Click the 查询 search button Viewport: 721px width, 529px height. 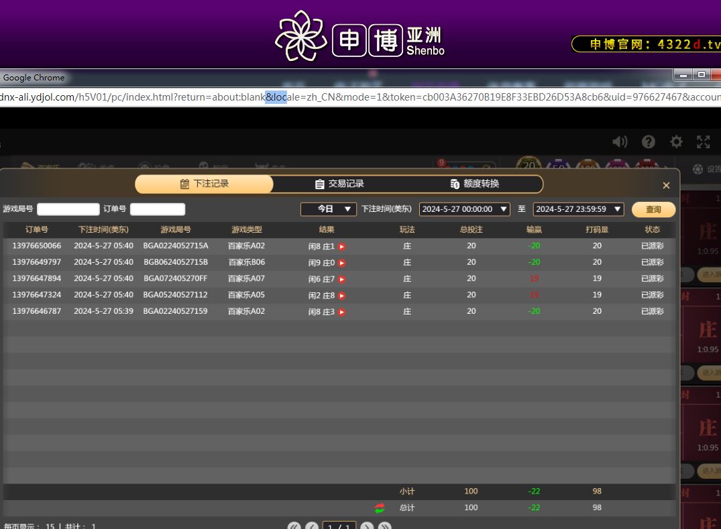click(653, 209)
